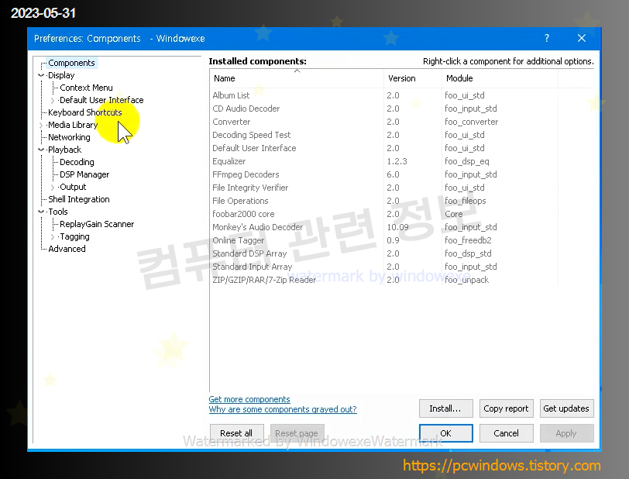Click the foo_freedb2 module cell
629x479 pixels.
coord(468,241)
